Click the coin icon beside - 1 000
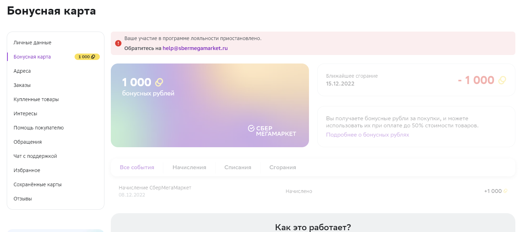 pyautogui.click(x=502, y=80)
